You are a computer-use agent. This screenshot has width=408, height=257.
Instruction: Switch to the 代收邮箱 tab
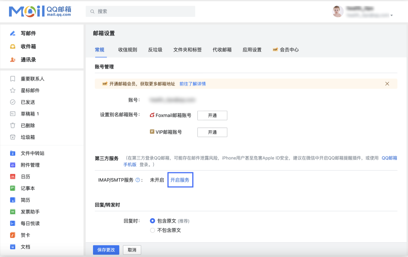222,50
